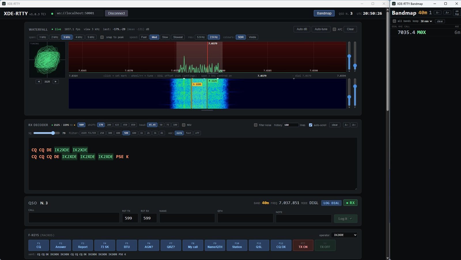Image resolution: width=461 pixels, height=260 pixels.
Task: Set waterfall span to 4 kHz
Action: (x=79, y=37)
